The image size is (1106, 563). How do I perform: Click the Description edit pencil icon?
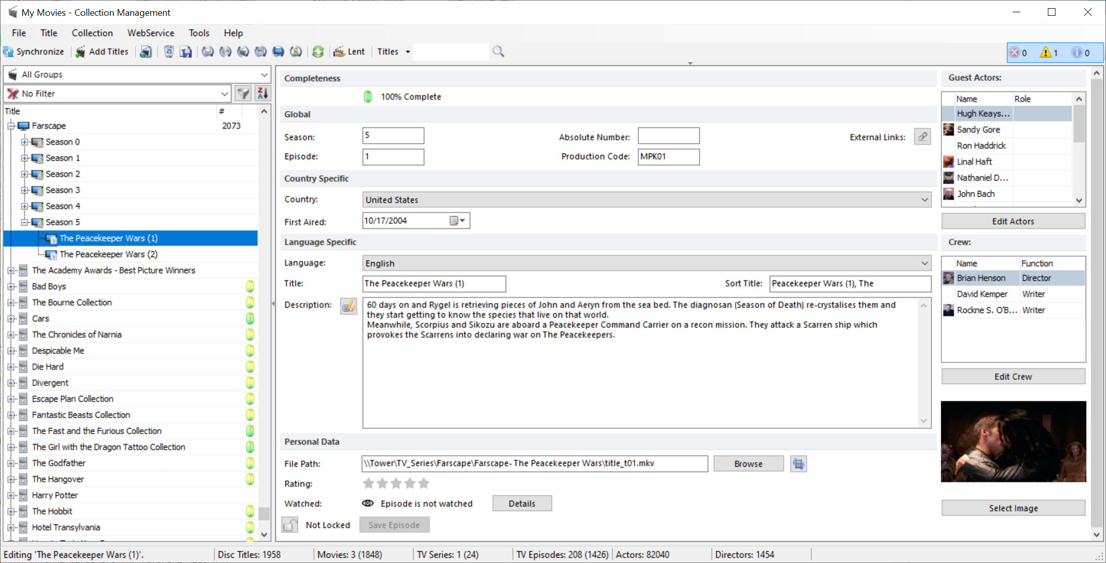click(x=348, y=306)
